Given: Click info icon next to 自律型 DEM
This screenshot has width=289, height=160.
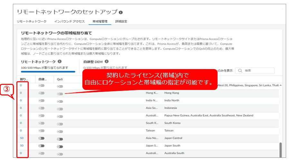Looking at the screenshot, I should click(107, 61).
